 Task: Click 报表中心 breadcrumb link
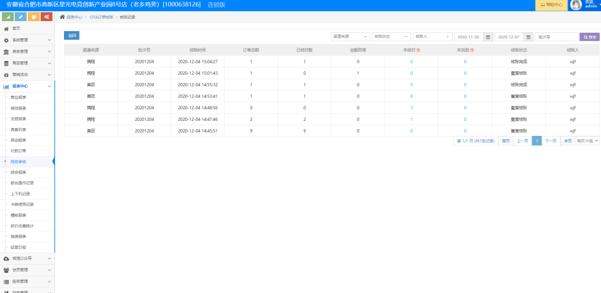point(74,17)
